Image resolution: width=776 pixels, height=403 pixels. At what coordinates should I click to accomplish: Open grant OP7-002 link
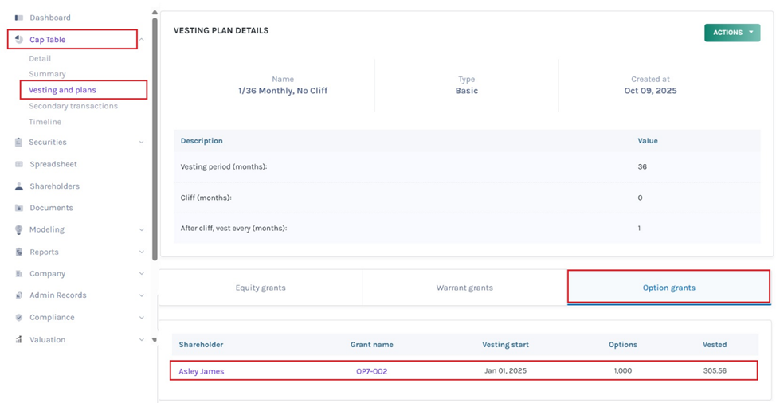point(371,371)
